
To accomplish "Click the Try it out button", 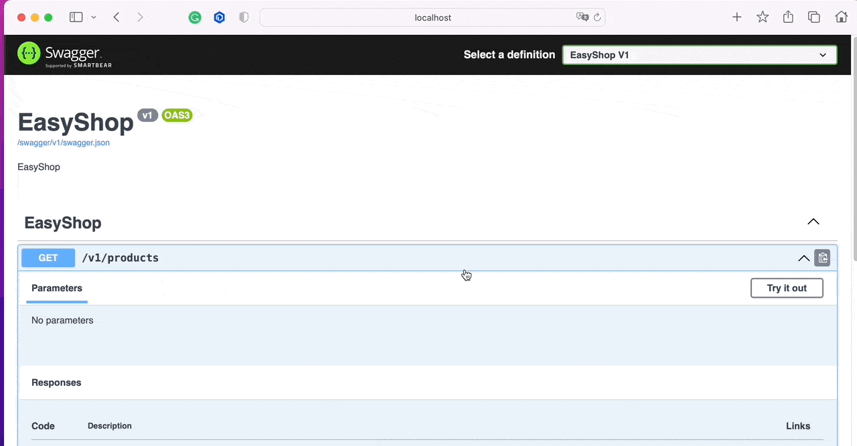I will 787,288.
